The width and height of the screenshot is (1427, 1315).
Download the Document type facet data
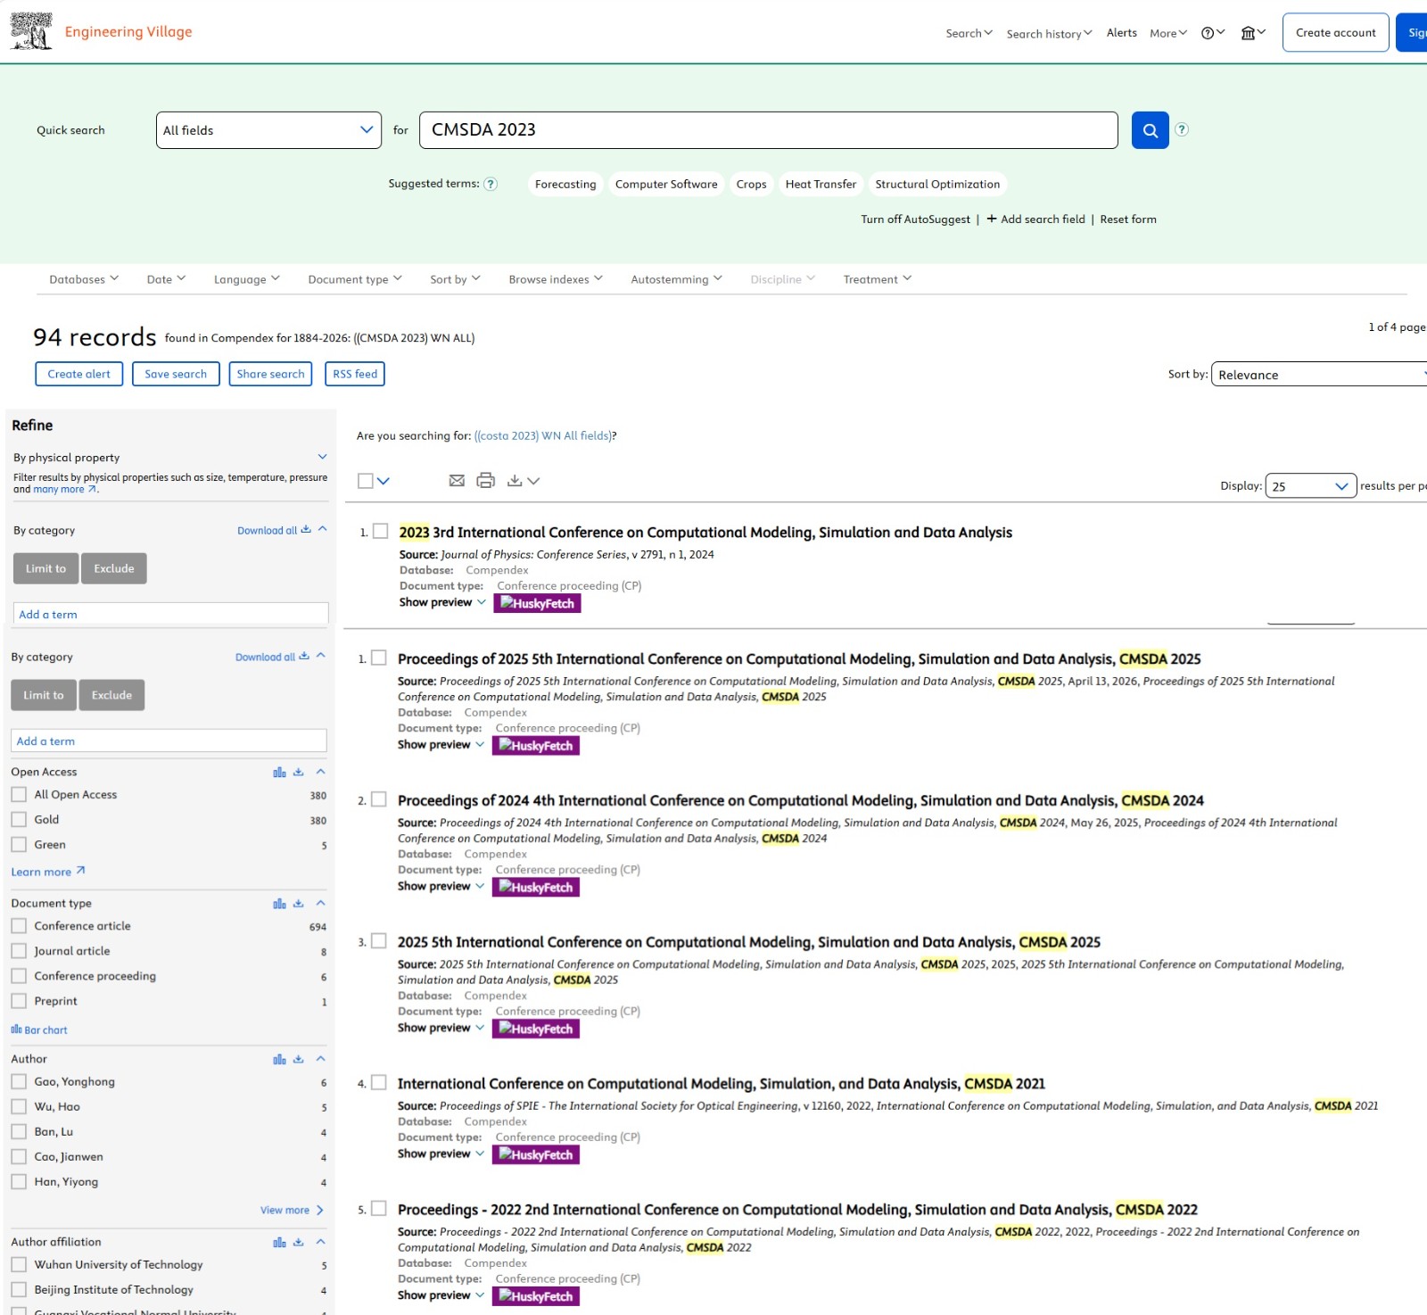(299, 903)
